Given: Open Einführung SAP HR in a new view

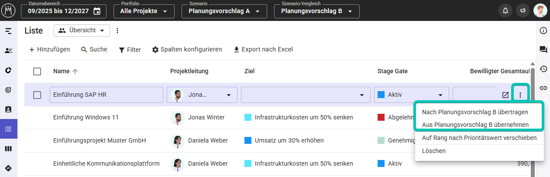Looking at the screenshot, I should [x=505, y=95].
